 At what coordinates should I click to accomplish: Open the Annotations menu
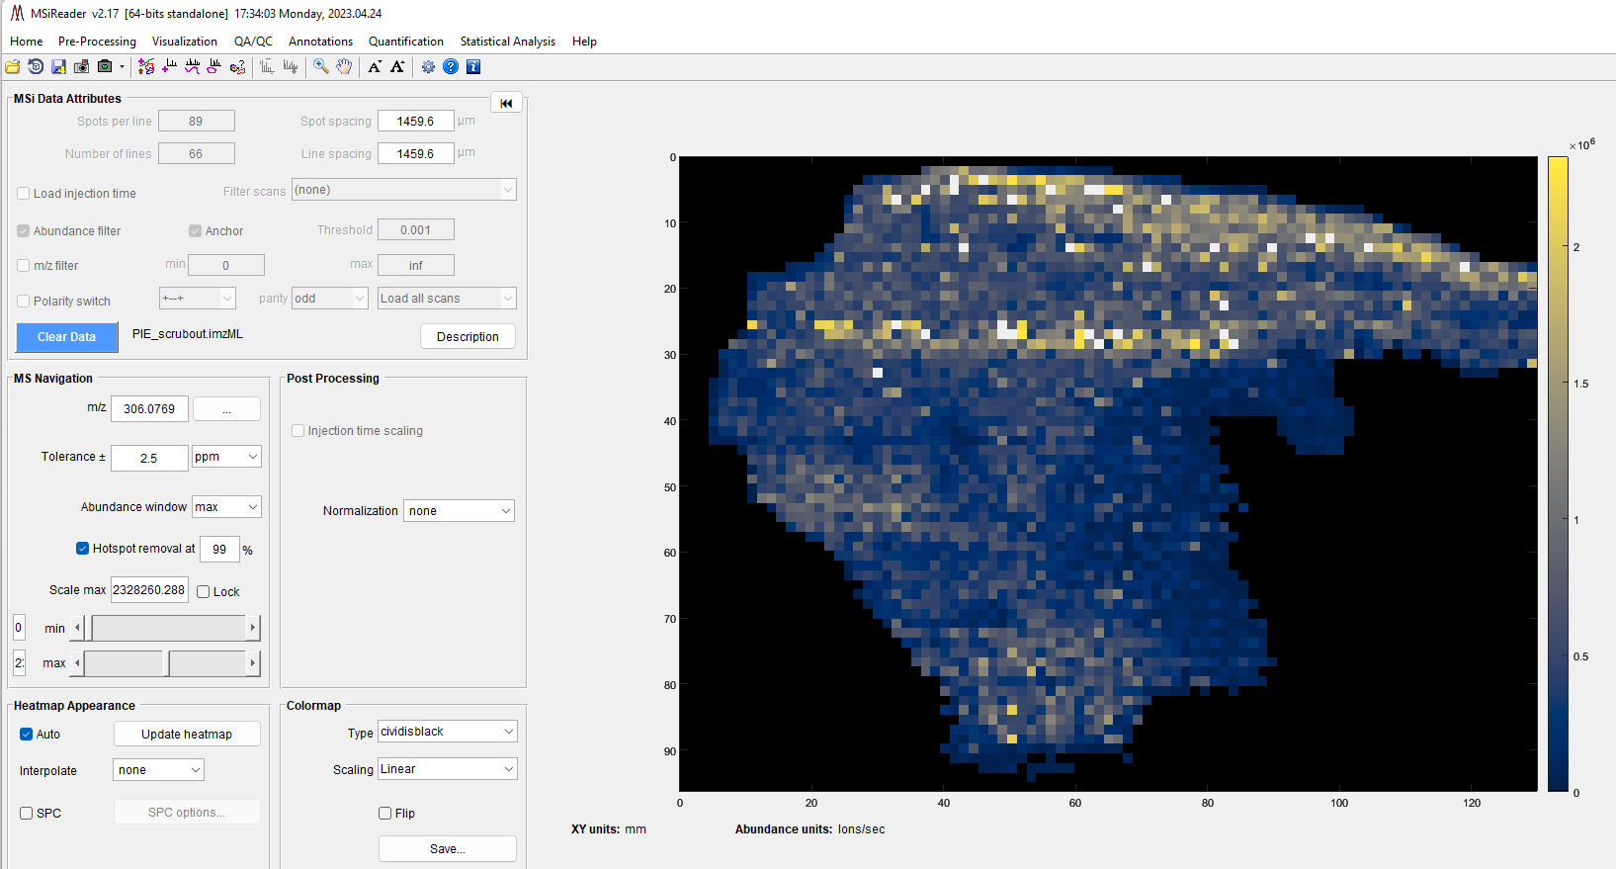pyautogui.click(x=320, y=42)
